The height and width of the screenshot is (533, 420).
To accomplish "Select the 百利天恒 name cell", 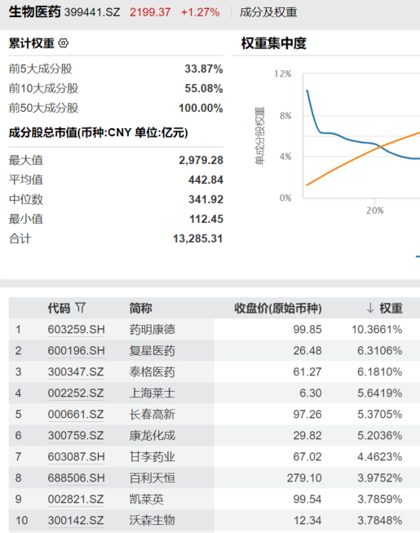I will [153, 478].
